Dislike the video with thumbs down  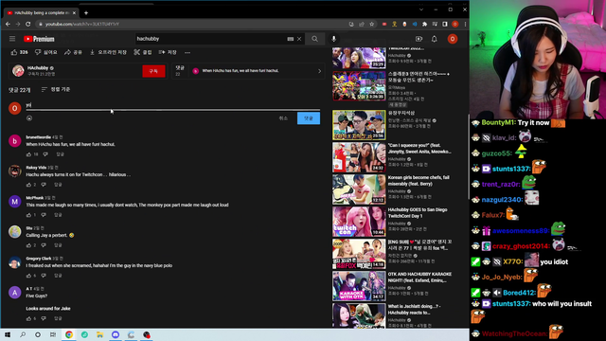(46, 52)
